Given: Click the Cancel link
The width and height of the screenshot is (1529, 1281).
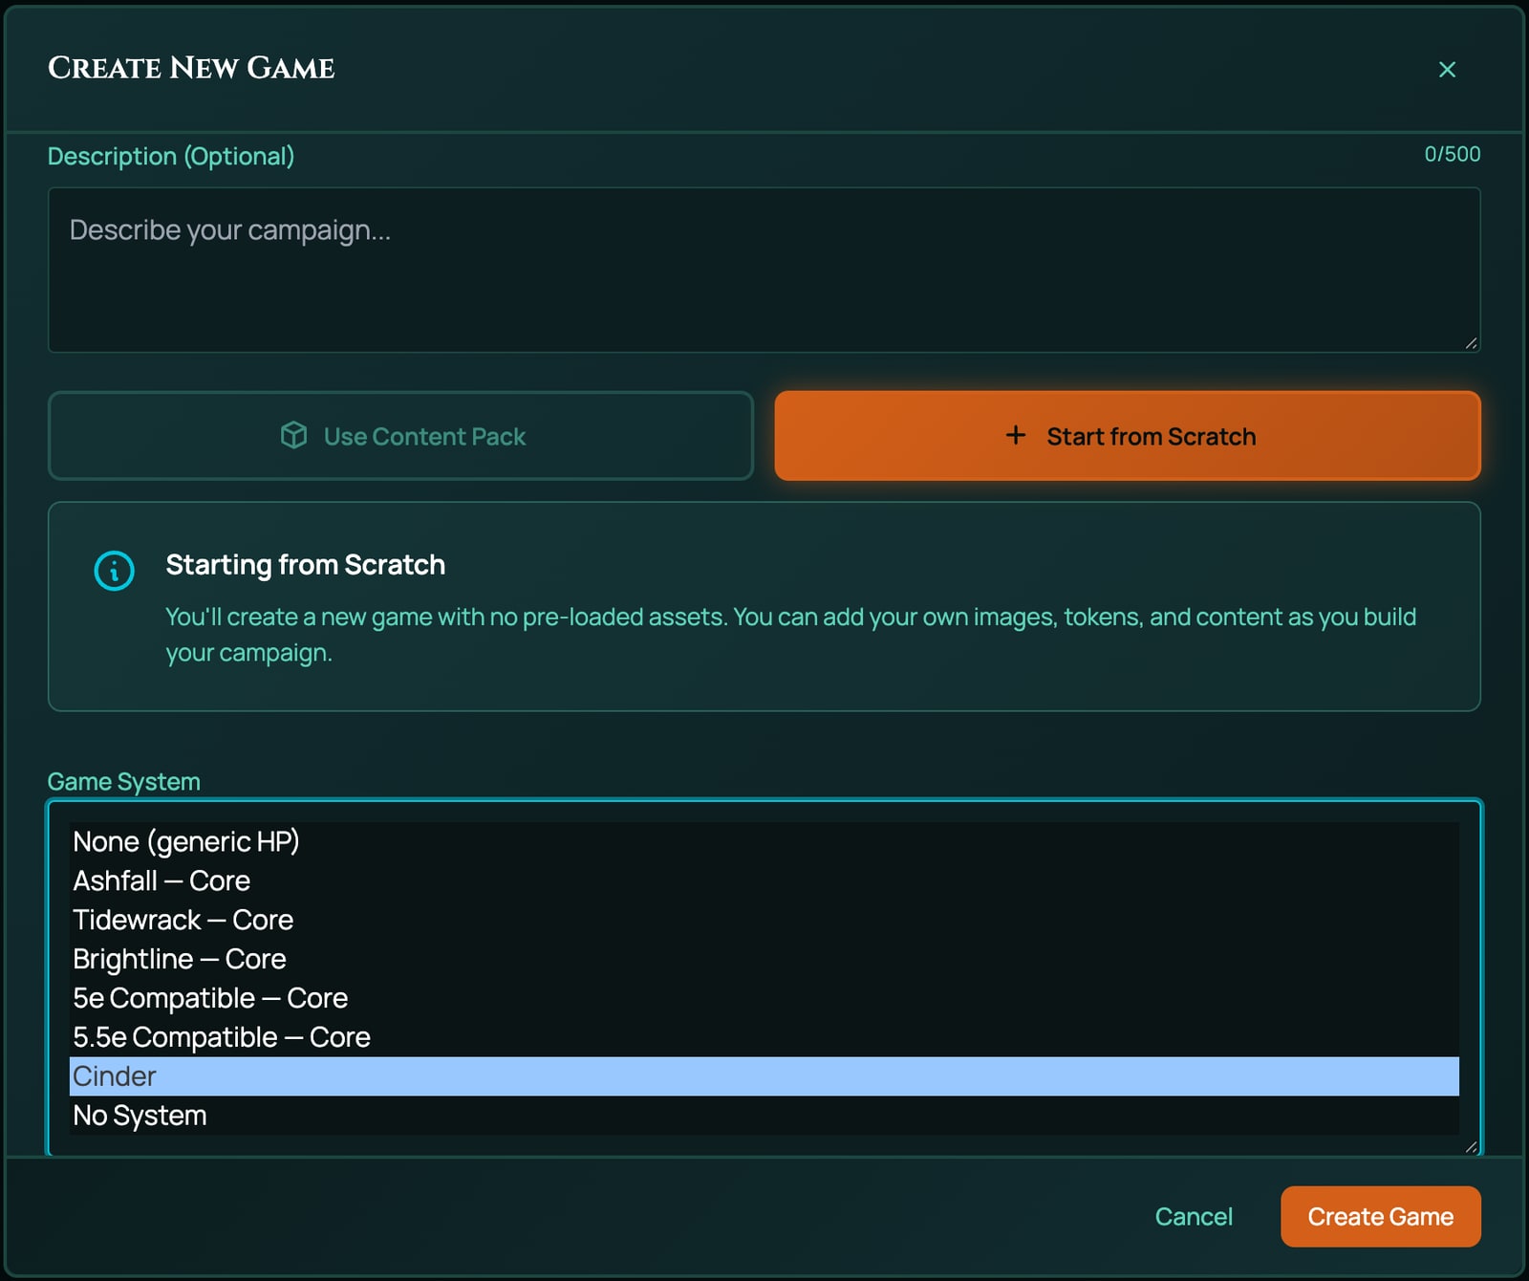Looking at the screenshot, I should coord(1194,1216).
